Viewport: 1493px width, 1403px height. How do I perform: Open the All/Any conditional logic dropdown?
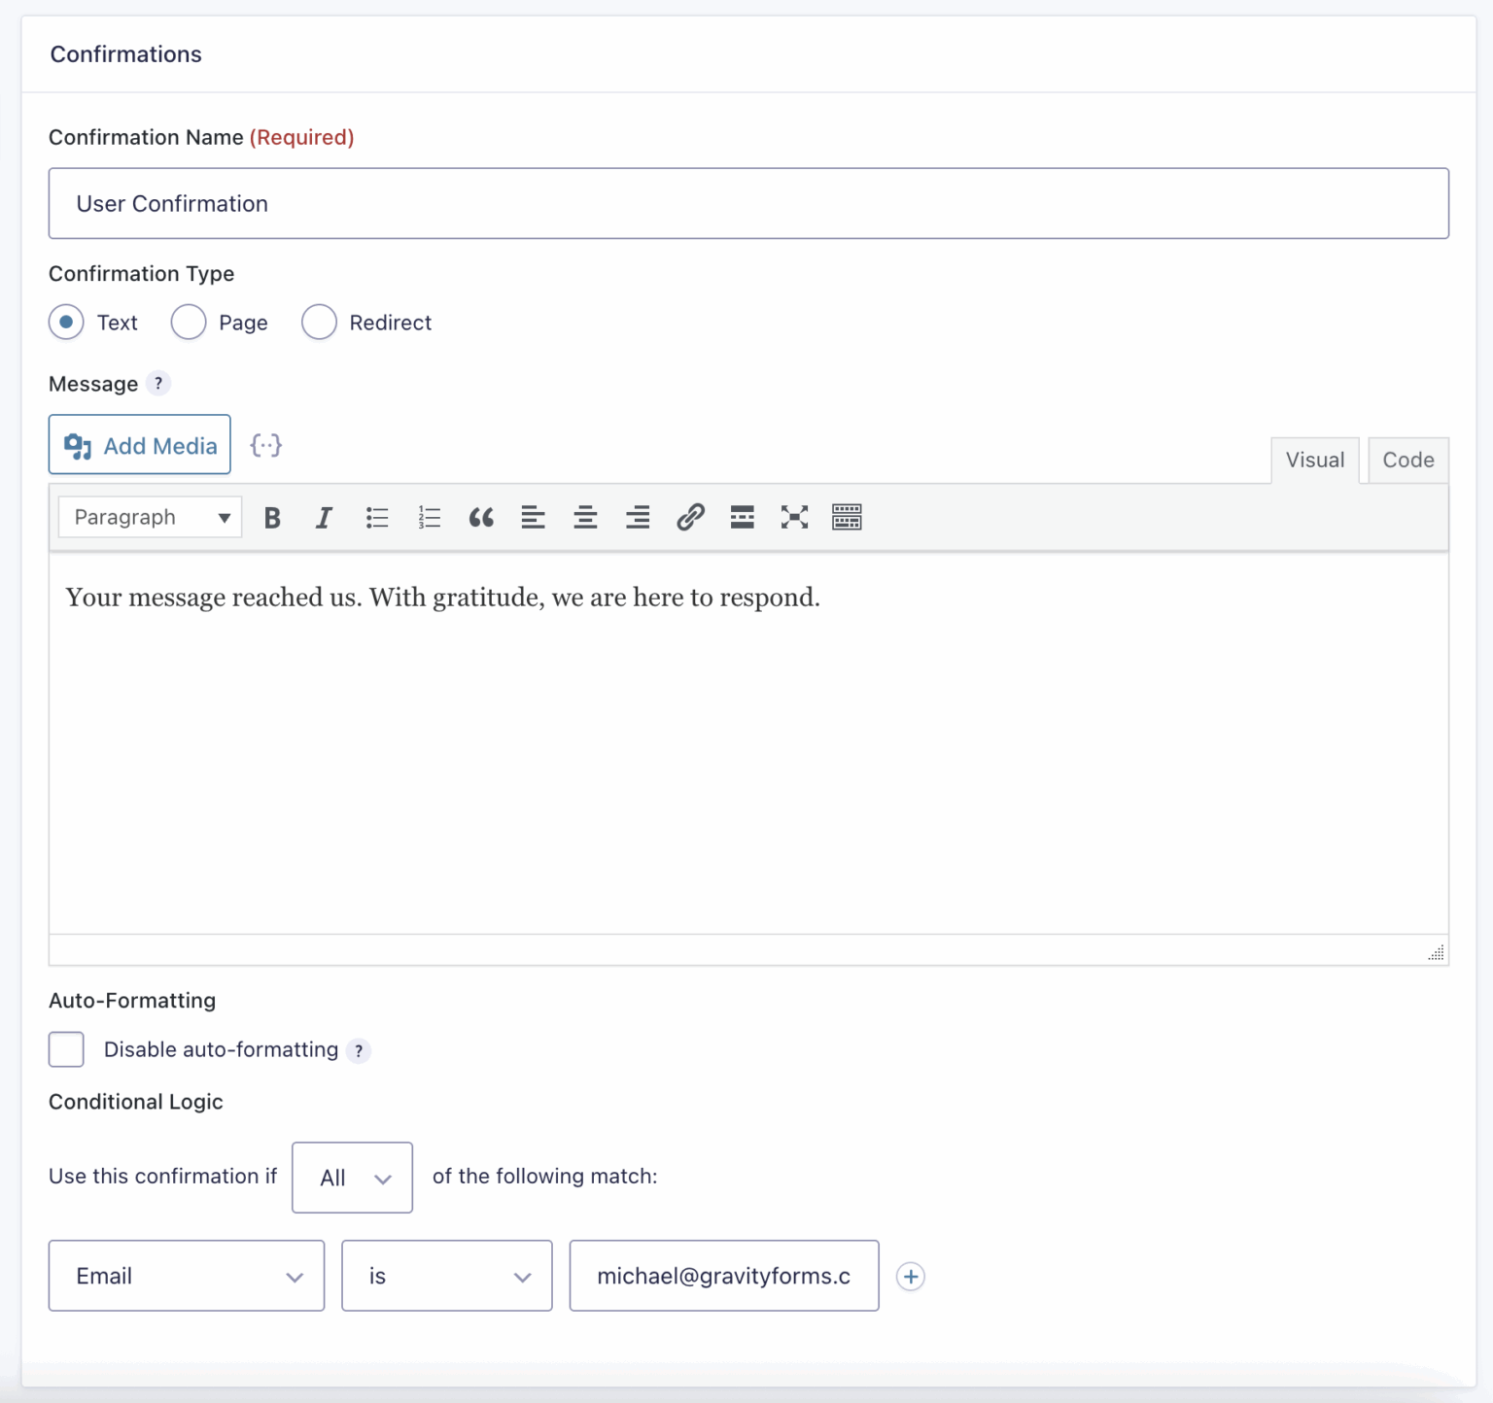click(352, 1178)
